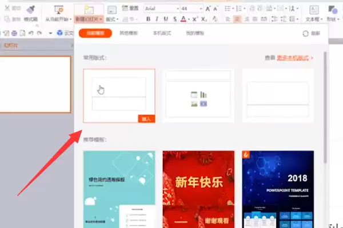343x228 pixels.
Task: Apply superscript formatting
Action: point(195,19)
